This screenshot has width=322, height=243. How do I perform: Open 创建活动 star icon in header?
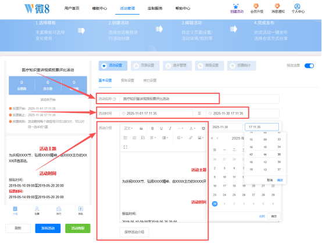236,8
